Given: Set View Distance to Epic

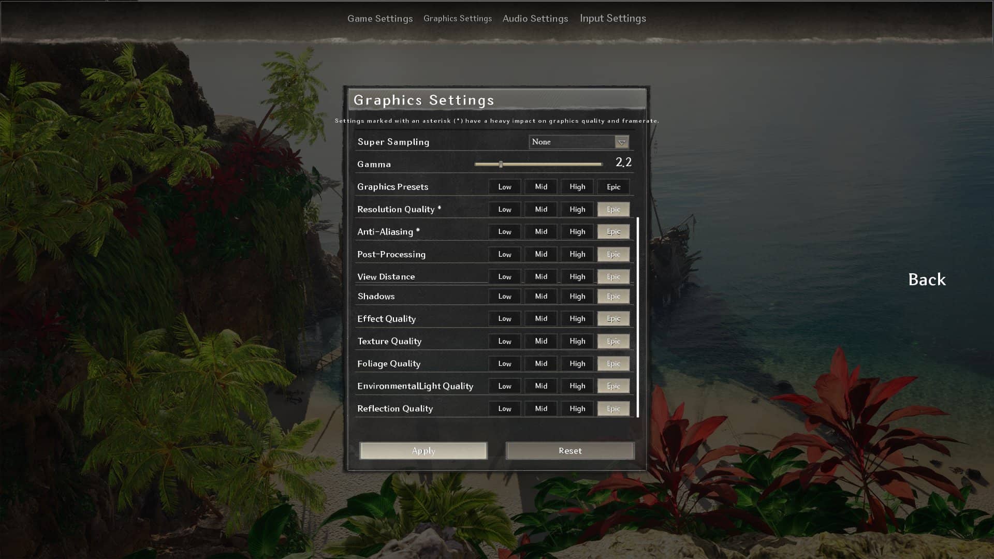Looking at the screenshot, I should (613, 276).
